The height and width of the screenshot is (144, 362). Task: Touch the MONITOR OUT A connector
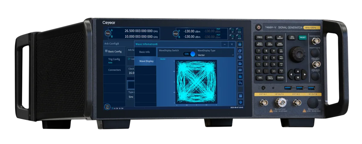(316, 41)
